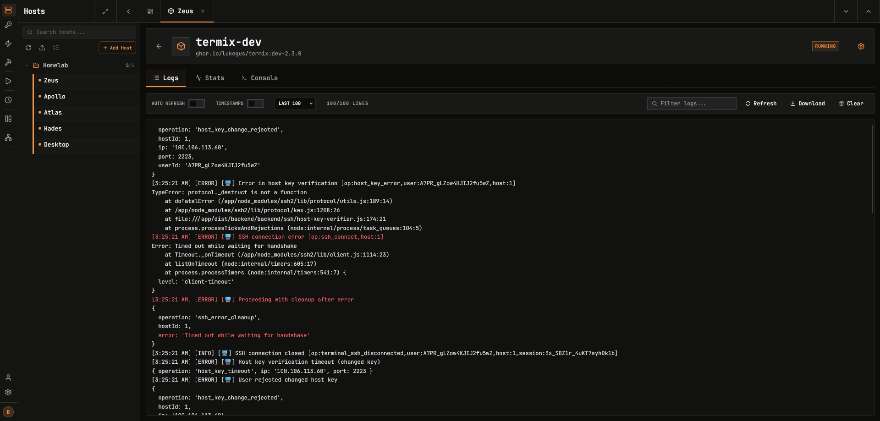880x421 pixels.
Task: Click the log pane vertical scrollbar
Action: point(872,169)
